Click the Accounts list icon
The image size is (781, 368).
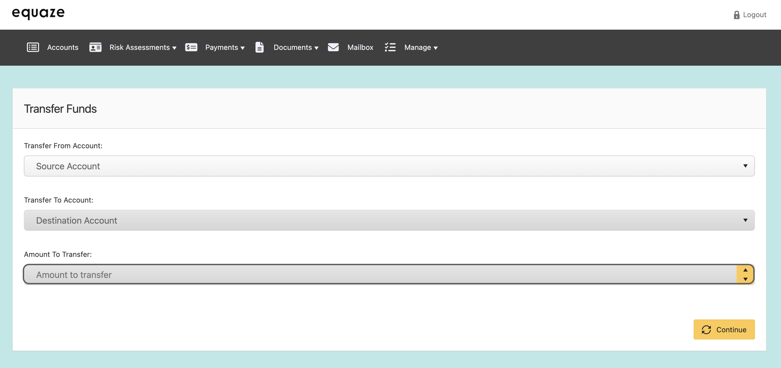click(x=33, y=47)
